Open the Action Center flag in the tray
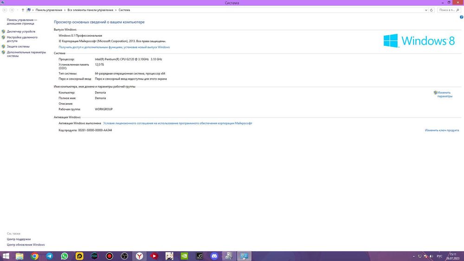The image size is (464, 261). pos(425,256)
